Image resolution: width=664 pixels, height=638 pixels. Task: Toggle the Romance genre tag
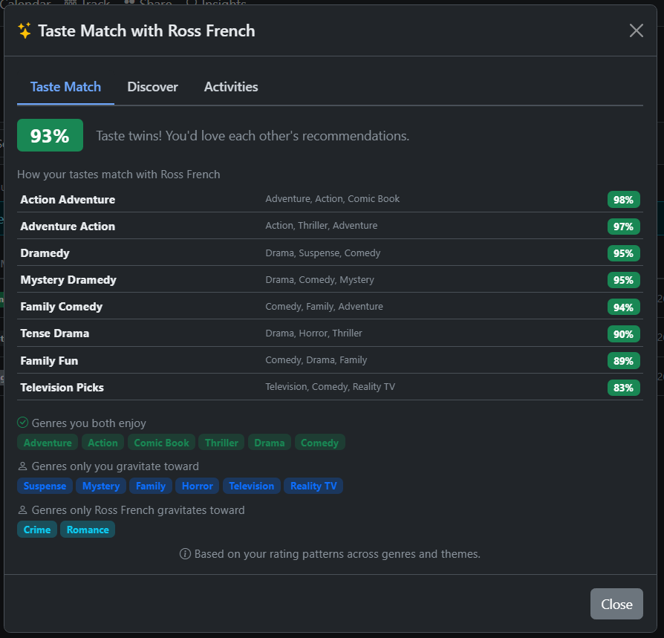87,530
